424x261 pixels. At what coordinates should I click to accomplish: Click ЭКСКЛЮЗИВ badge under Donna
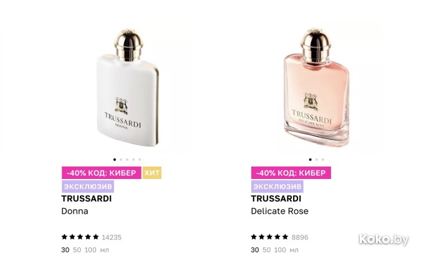[x=88, y=186]
